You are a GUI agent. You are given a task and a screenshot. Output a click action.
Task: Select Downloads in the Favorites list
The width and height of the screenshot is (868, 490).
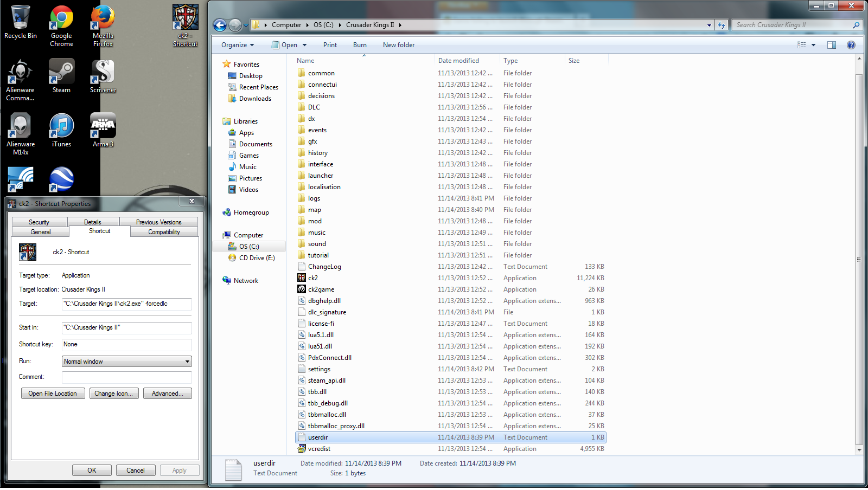255,99
